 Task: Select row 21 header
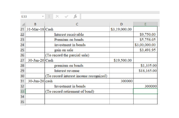tap(23, 29)
